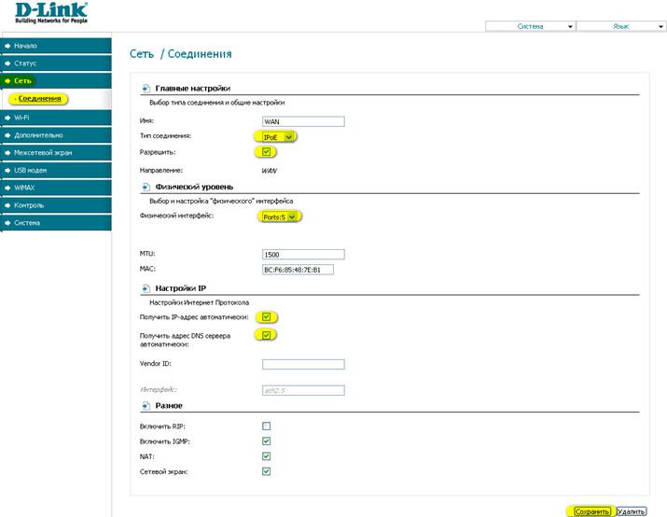Toggle the Разрешить checkbox
The image size is (667, 517).
(x=267, y=152)
